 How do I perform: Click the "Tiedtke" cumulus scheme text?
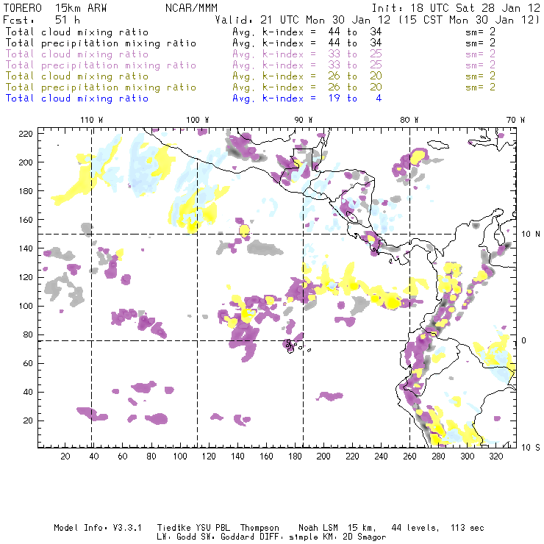pyautogui.click(x=173, y=528)
